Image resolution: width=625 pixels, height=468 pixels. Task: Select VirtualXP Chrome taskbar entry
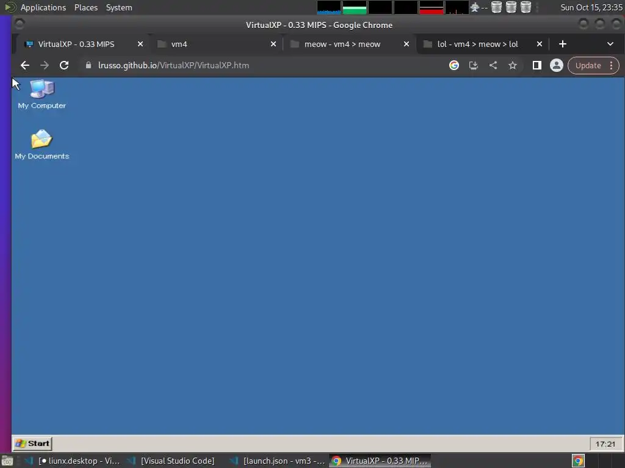[380, 461]
